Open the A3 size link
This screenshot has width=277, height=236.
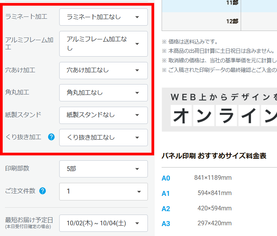pos(166,224)
